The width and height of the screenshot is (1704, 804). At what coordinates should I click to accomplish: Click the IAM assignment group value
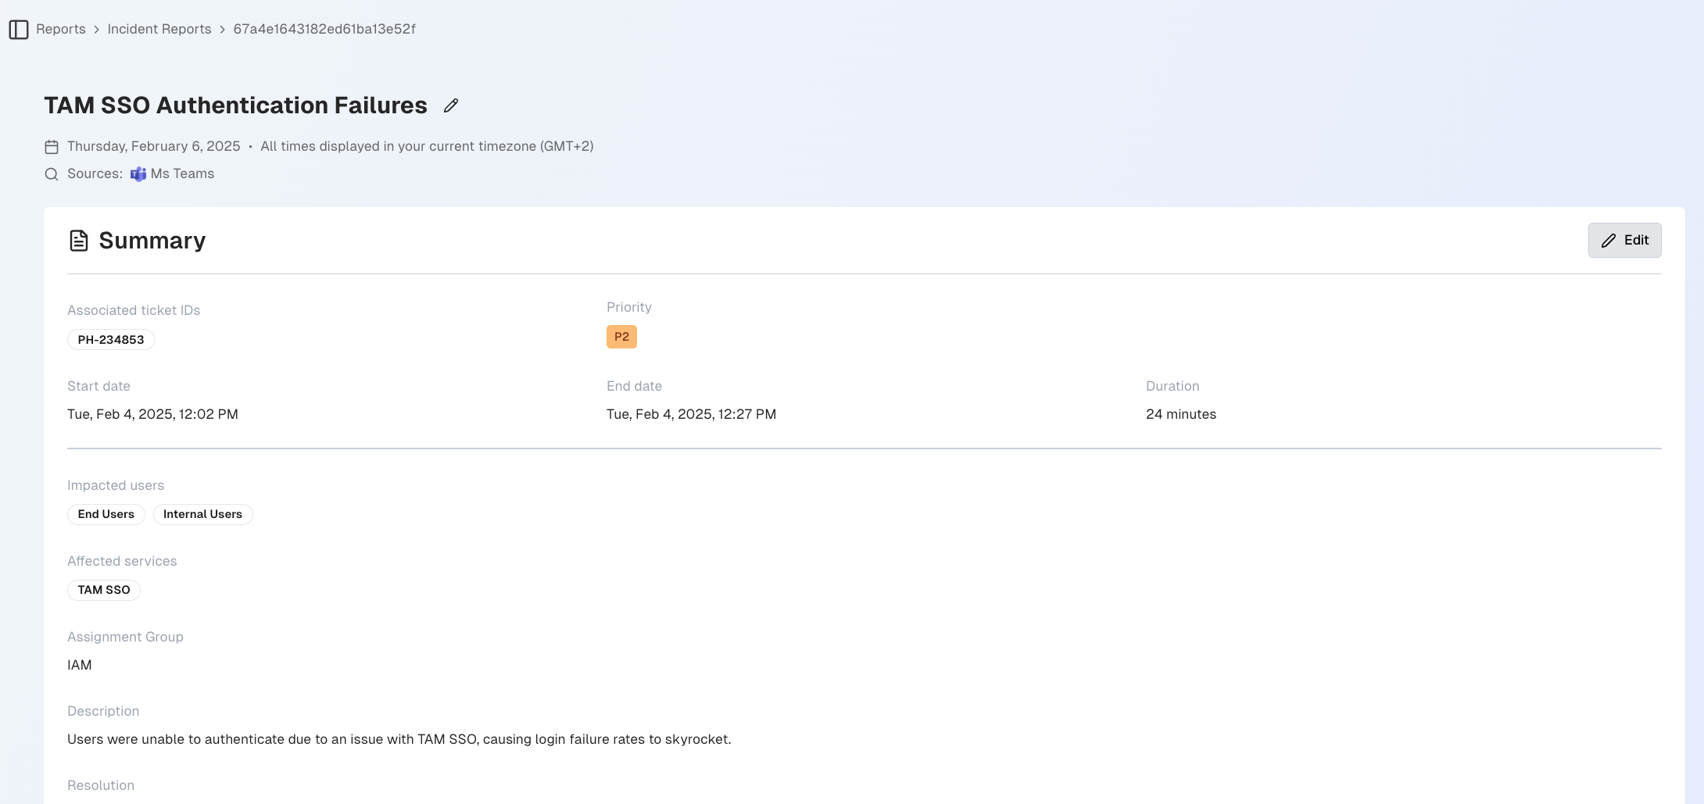pyautogui.click(x=80, y=665)
